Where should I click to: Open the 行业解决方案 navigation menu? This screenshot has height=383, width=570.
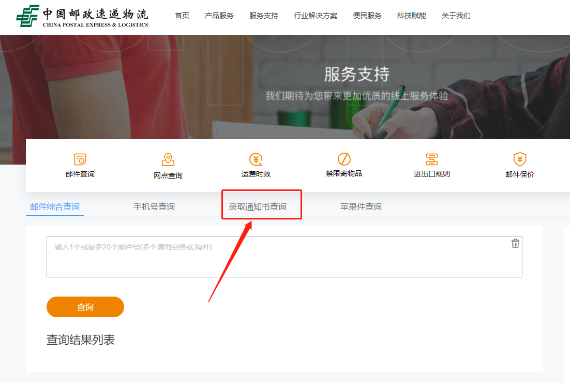316,16
